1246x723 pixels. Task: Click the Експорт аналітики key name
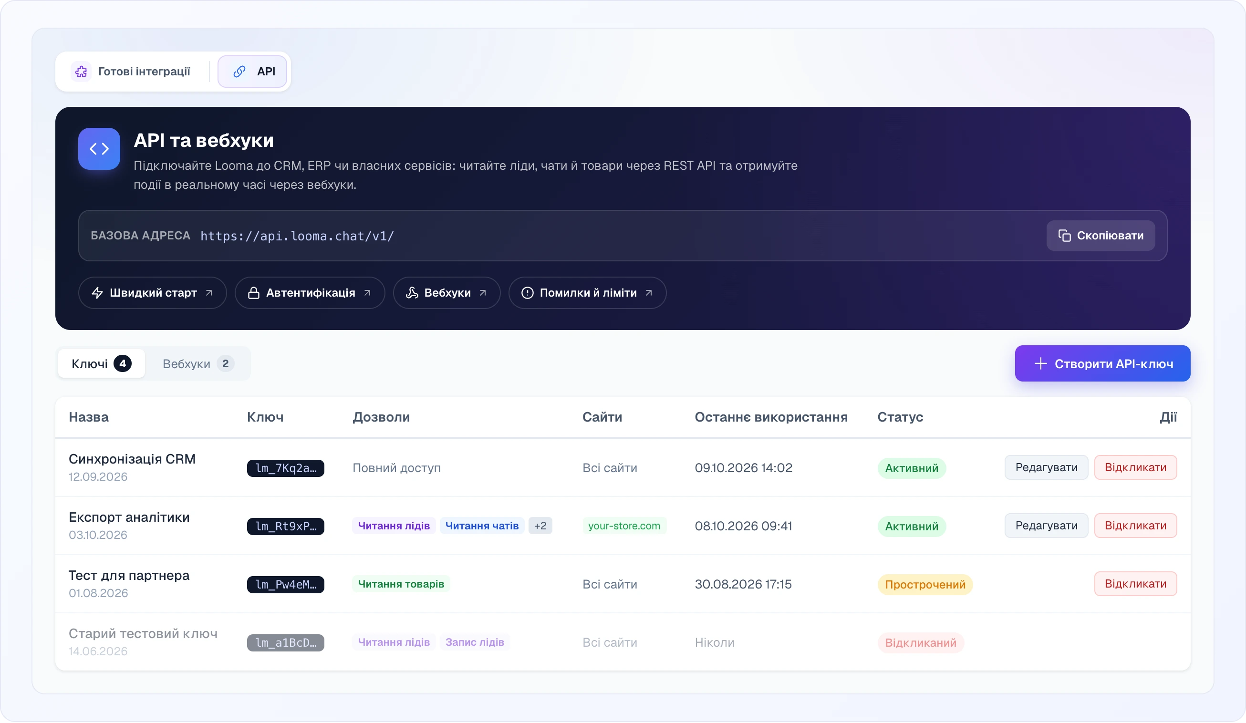129,517
